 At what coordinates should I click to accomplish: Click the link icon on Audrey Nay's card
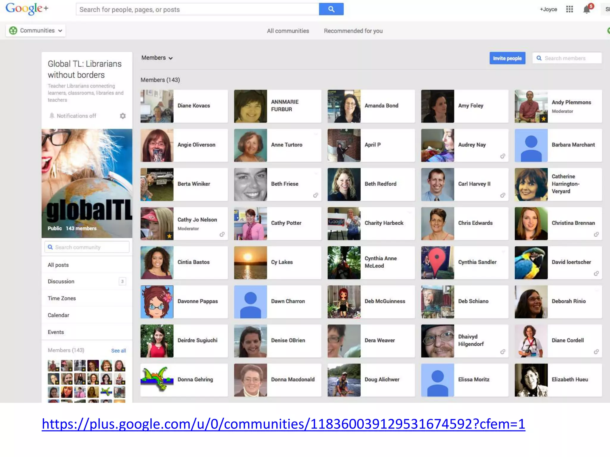pos(503,156)
